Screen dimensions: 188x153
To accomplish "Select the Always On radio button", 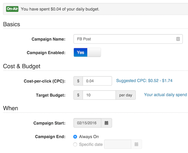I will click(75, 137).
